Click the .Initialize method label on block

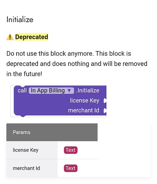(88, 91)
